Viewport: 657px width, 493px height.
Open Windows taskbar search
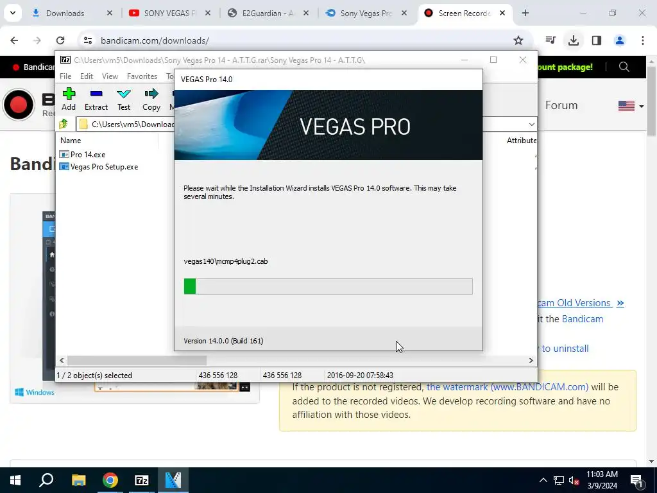(46, 480)
